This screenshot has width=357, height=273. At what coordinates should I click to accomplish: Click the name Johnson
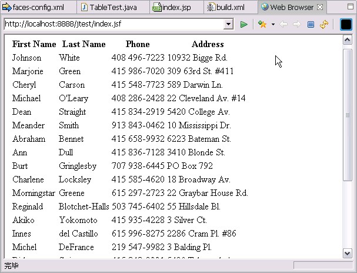pyautogui.click(x=27, y=58)
